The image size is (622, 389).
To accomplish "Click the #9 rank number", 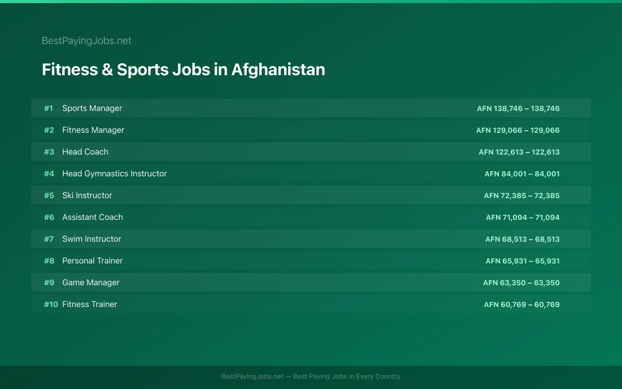I will (x=49, y=283).
